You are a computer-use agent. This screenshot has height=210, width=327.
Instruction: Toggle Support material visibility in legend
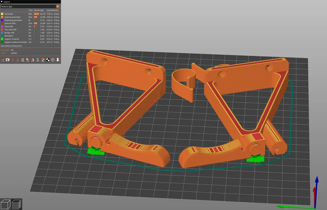click(31, 39)
